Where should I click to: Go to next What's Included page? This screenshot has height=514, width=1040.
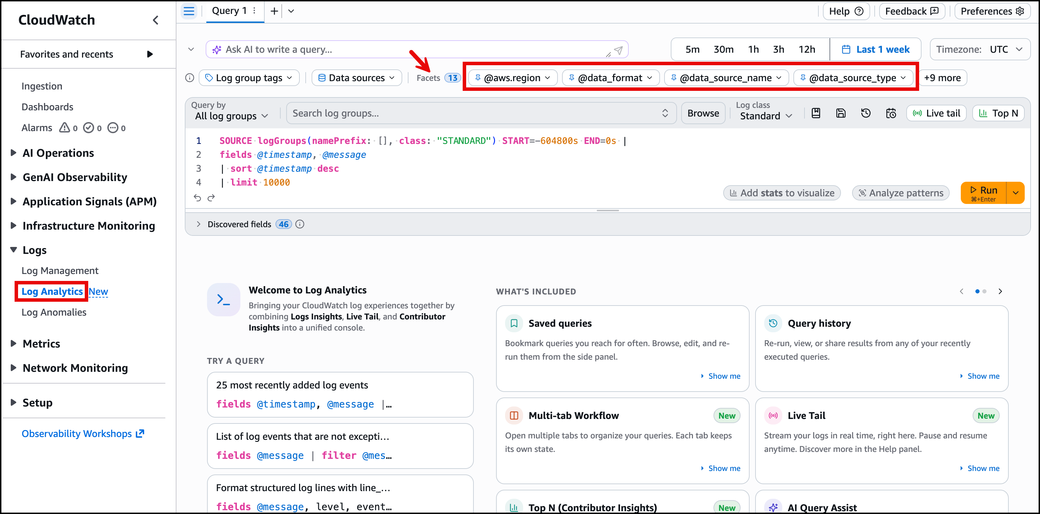[1000, 291]
